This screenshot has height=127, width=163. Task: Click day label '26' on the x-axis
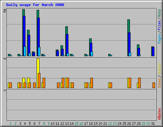129,124
